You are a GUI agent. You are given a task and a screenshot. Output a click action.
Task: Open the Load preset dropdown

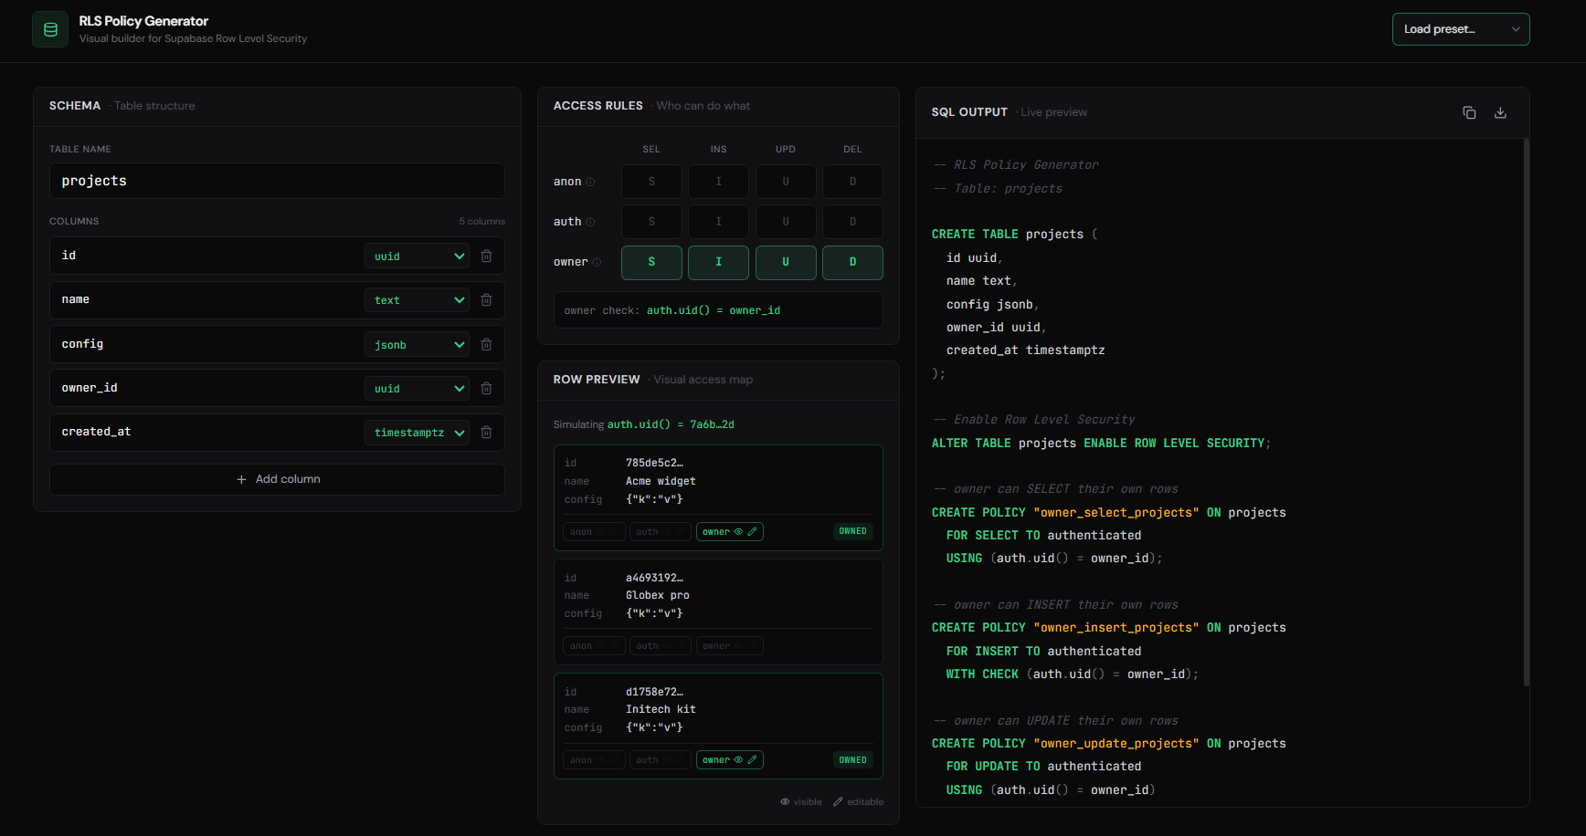(1461, 29)
